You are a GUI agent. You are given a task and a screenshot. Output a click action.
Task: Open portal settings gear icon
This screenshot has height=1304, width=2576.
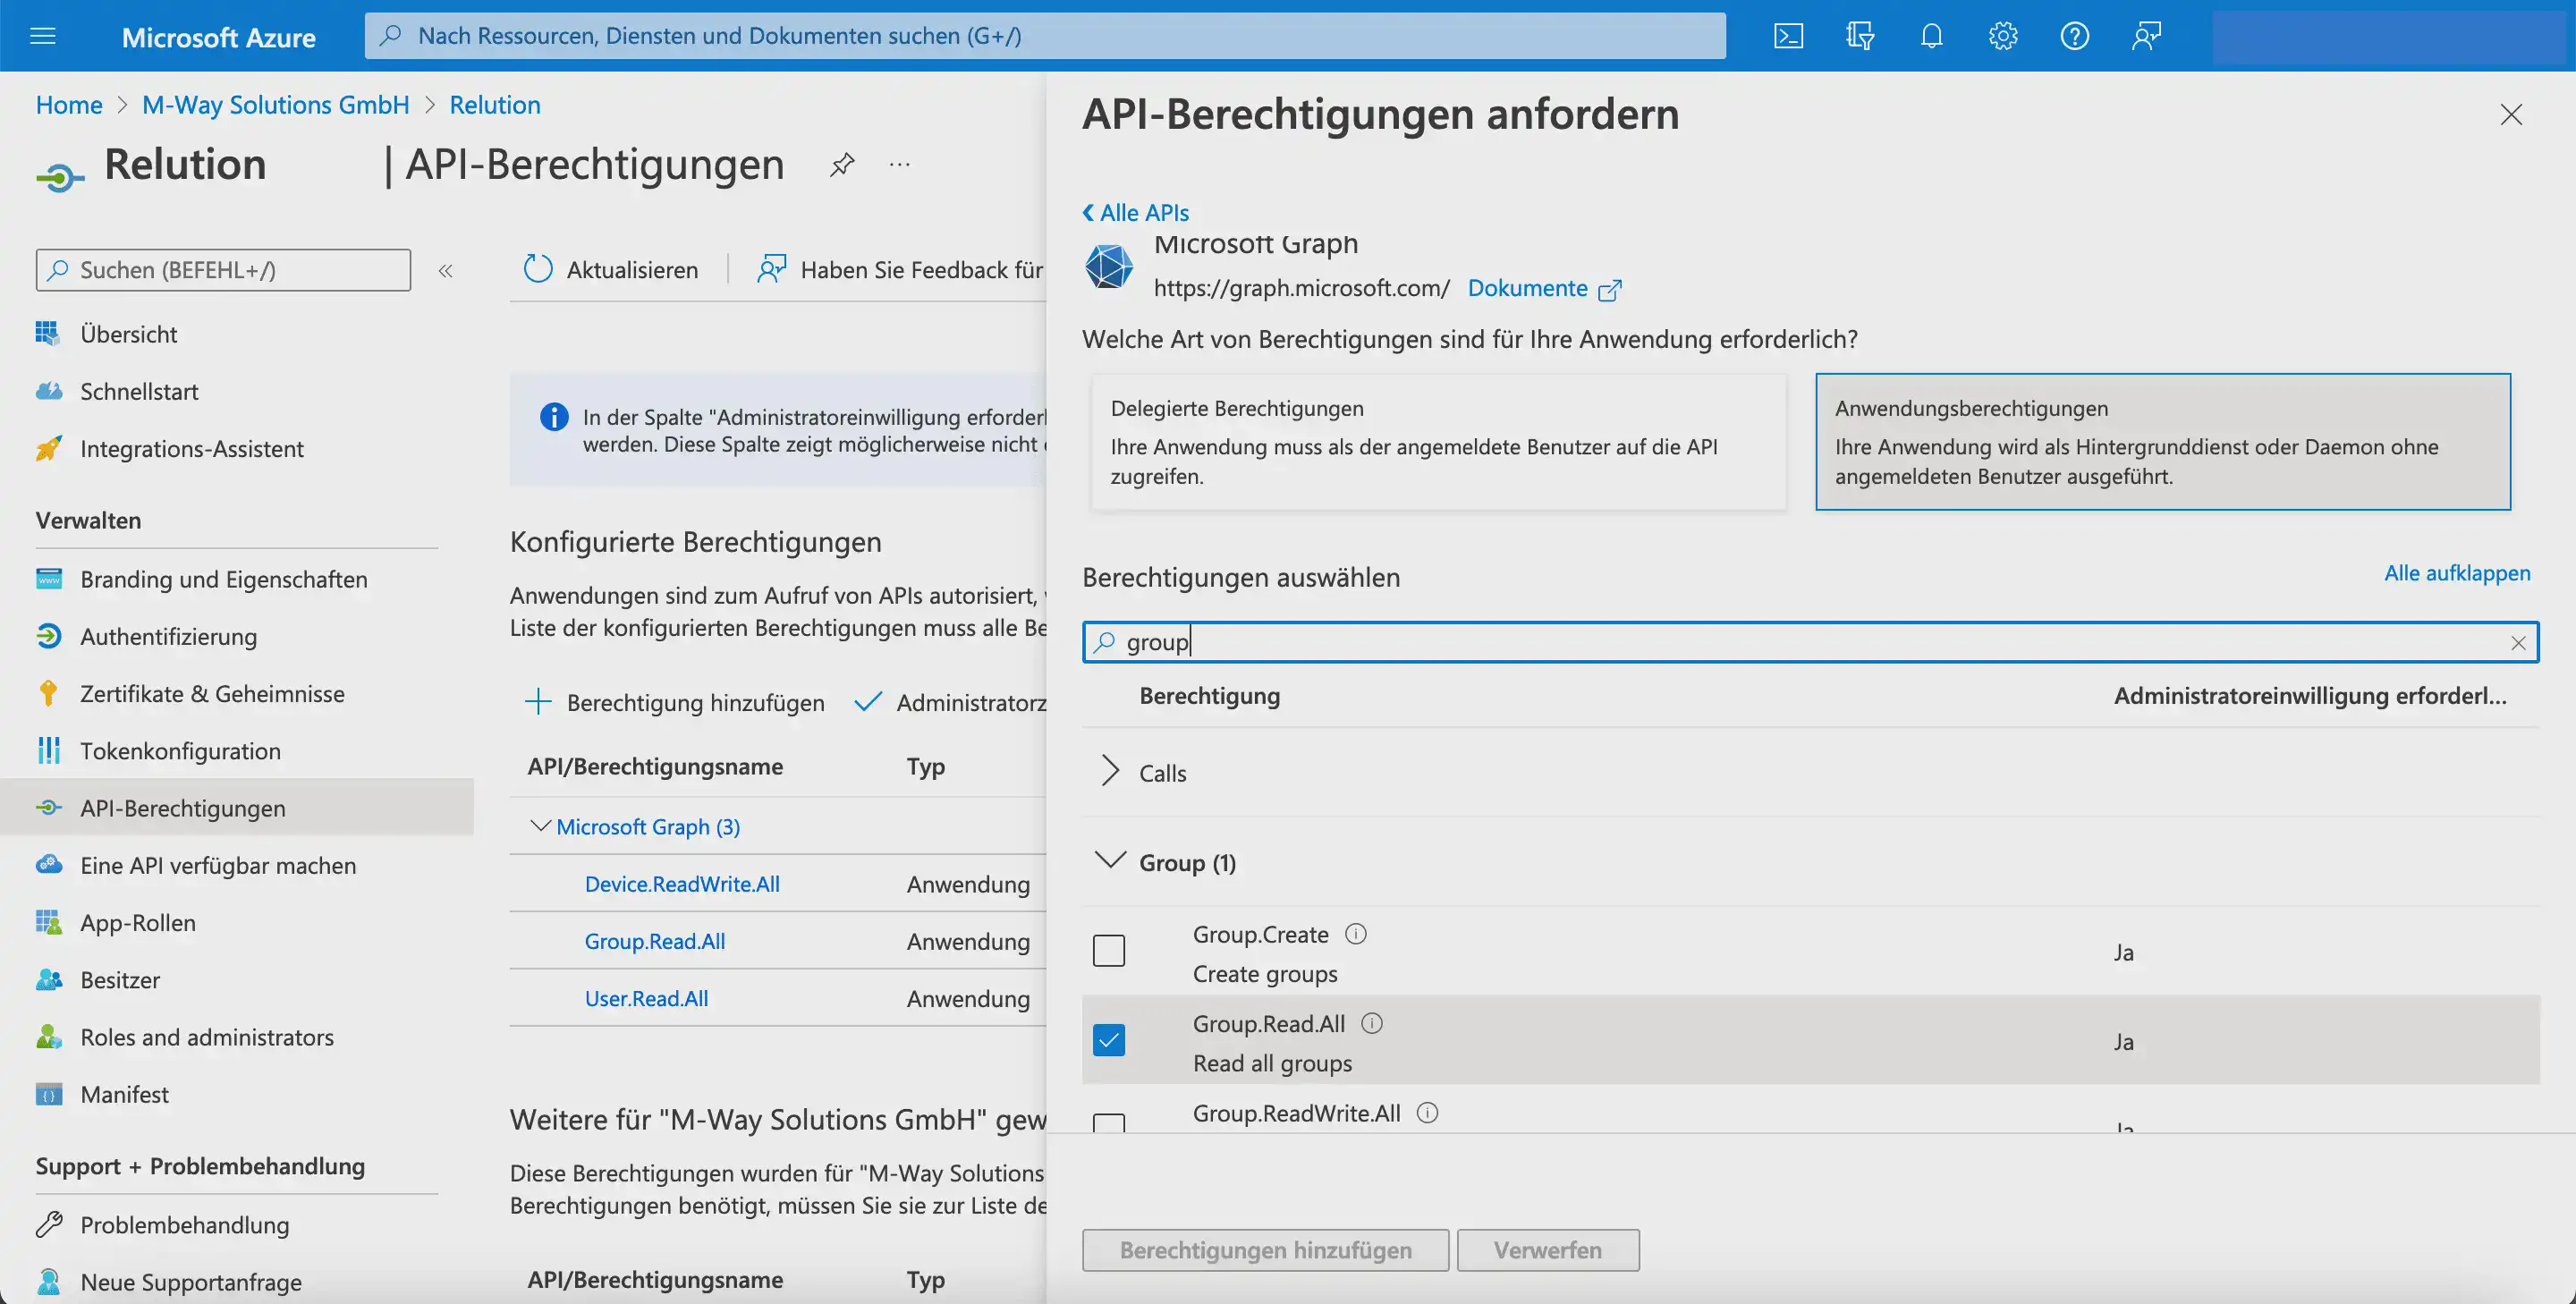pos(2002,36)
